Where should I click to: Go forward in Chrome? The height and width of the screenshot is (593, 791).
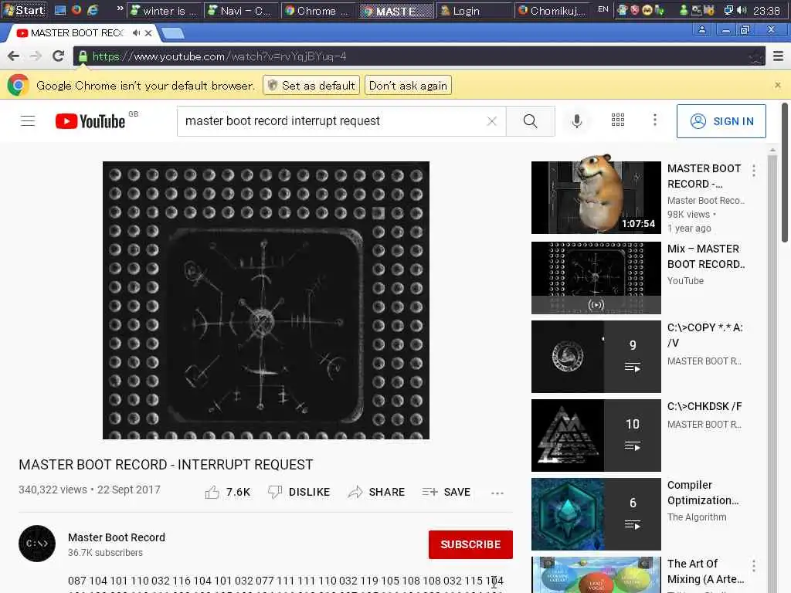tap(36, 56)
